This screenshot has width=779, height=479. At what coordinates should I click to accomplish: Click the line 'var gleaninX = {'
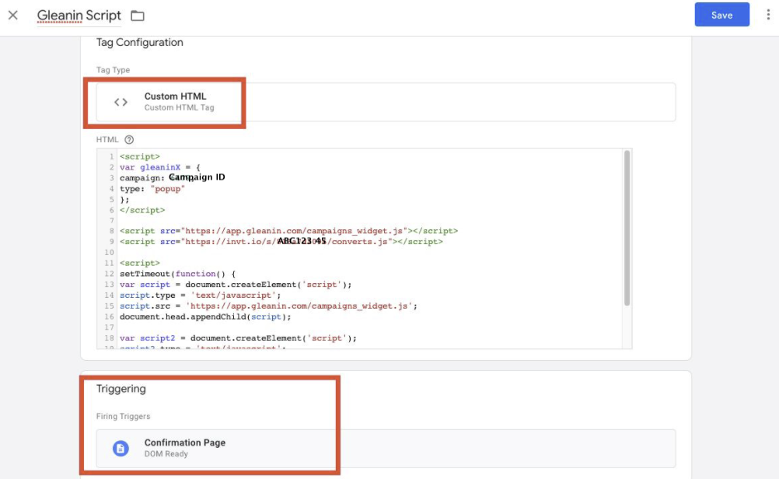(x=160, y=167)
